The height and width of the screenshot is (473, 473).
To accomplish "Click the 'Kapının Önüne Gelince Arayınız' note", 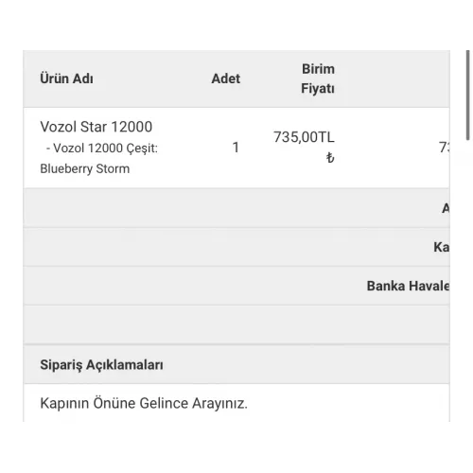I will point(144,403).
